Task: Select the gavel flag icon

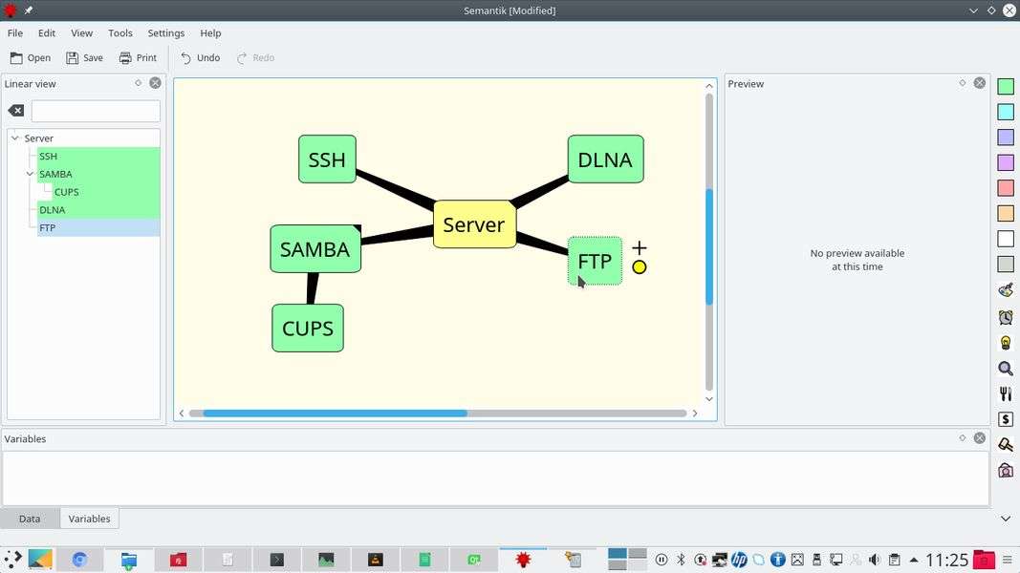Action: point(1006,444)
